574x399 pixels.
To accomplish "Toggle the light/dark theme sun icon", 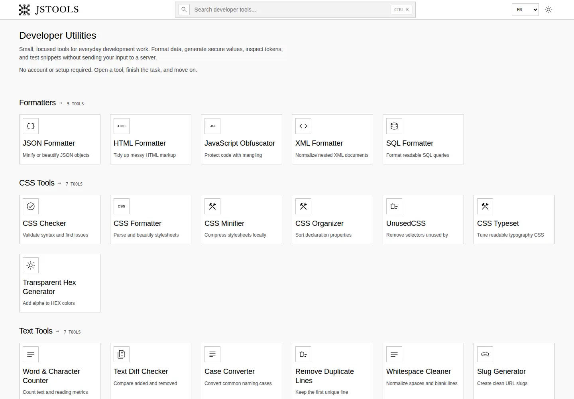I will point(548,10).
